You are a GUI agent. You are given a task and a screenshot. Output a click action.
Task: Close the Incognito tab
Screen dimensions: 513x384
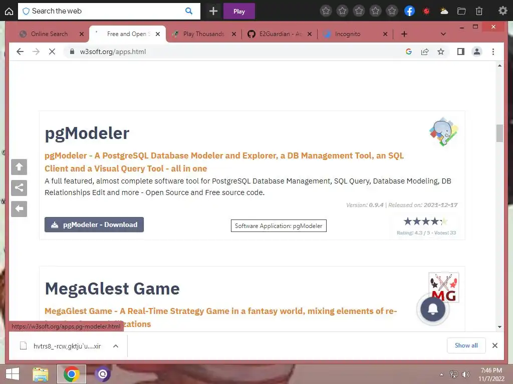tap(385, 34)
